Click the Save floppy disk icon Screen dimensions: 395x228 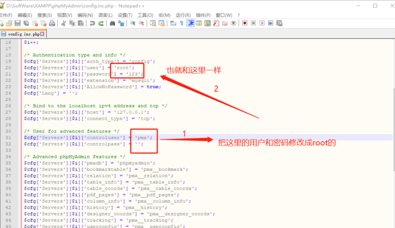point(18,23)
